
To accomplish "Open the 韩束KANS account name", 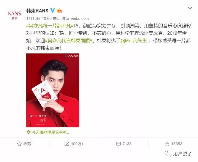I will click(37, 11).
